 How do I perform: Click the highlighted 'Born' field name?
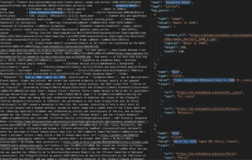(175, 72)
